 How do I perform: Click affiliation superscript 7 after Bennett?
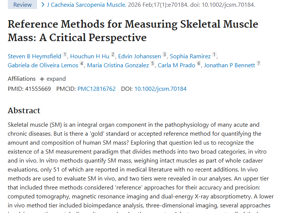point(258,64)
